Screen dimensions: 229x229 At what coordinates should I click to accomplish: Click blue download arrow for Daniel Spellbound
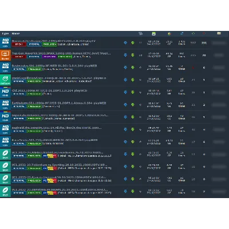pyautogui.click(x=125, y=80)
